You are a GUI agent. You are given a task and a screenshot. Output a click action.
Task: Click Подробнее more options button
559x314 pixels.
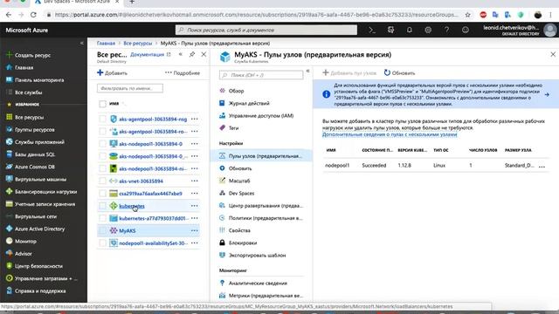183,73
